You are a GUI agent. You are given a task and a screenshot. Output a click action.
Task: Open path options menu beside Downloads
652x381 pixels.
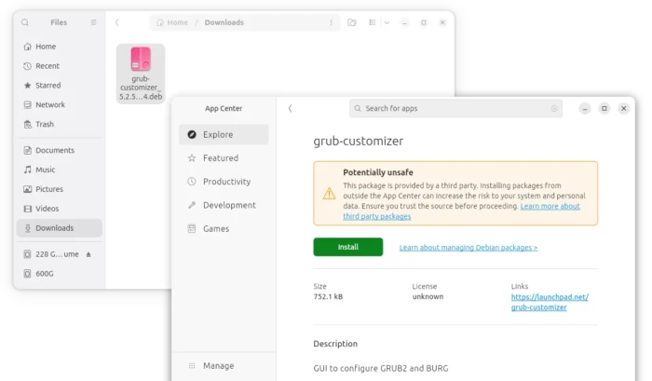click(331, 22)
